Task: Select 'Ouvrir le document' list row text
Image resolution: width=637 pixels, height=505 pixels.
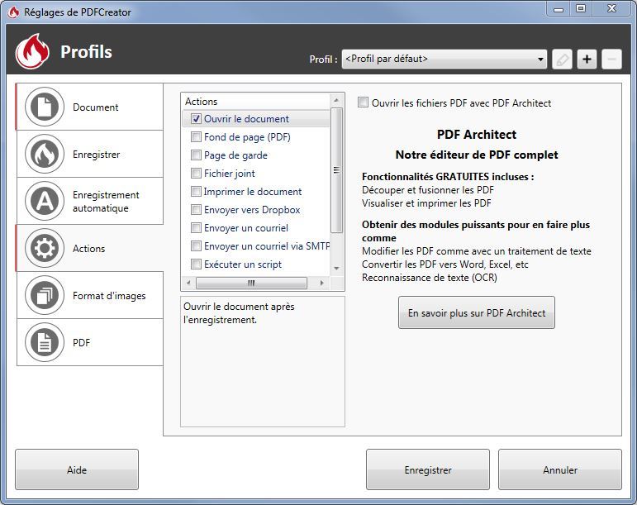Action: (x=246, y=119)
